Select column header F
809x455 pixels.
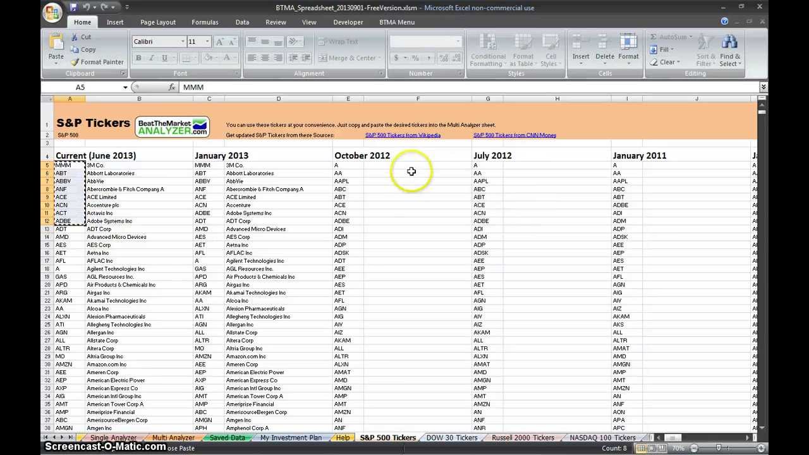click(418, 99)
